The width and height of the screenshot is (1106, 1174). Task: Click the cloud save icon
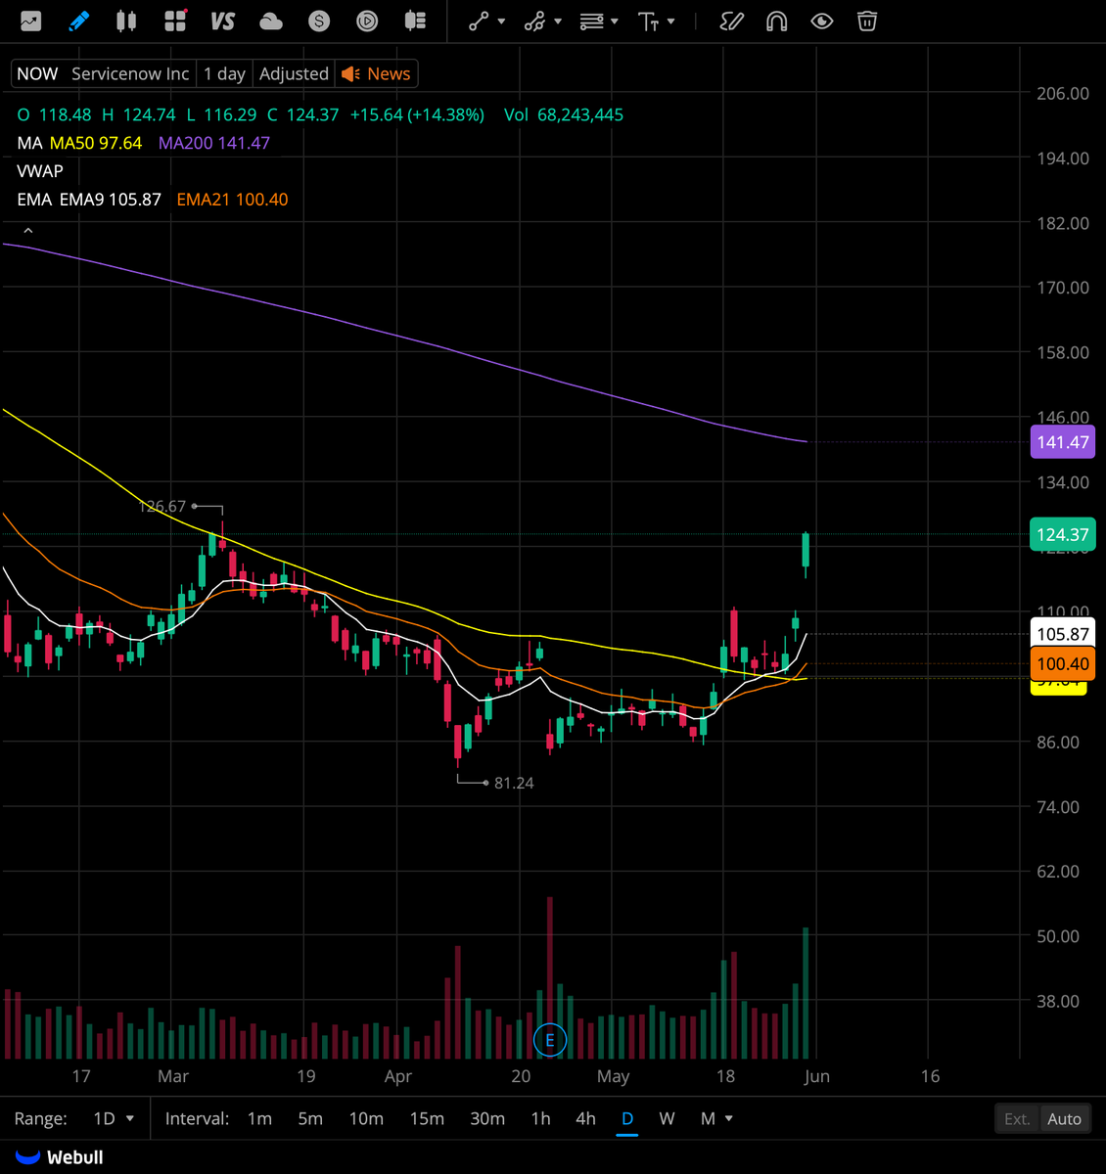click(271, 21)
